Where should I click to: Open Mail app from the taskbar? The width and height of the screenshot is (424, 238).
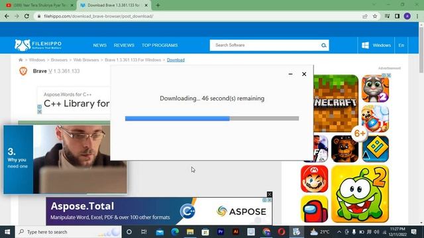(x=160, y=232)
